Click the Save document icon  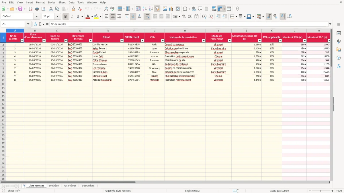(20, 9)
